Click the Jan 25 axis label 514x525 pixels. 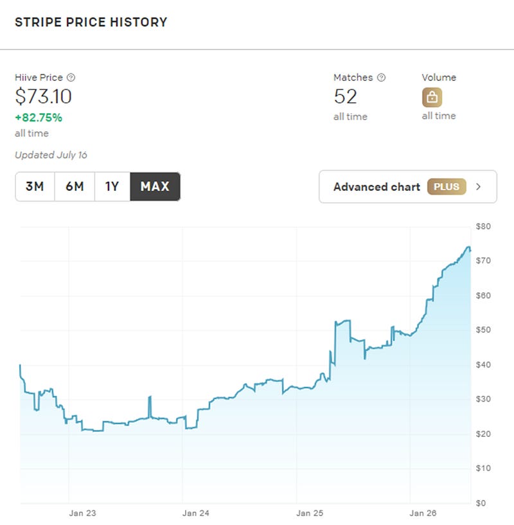[310, 513]
